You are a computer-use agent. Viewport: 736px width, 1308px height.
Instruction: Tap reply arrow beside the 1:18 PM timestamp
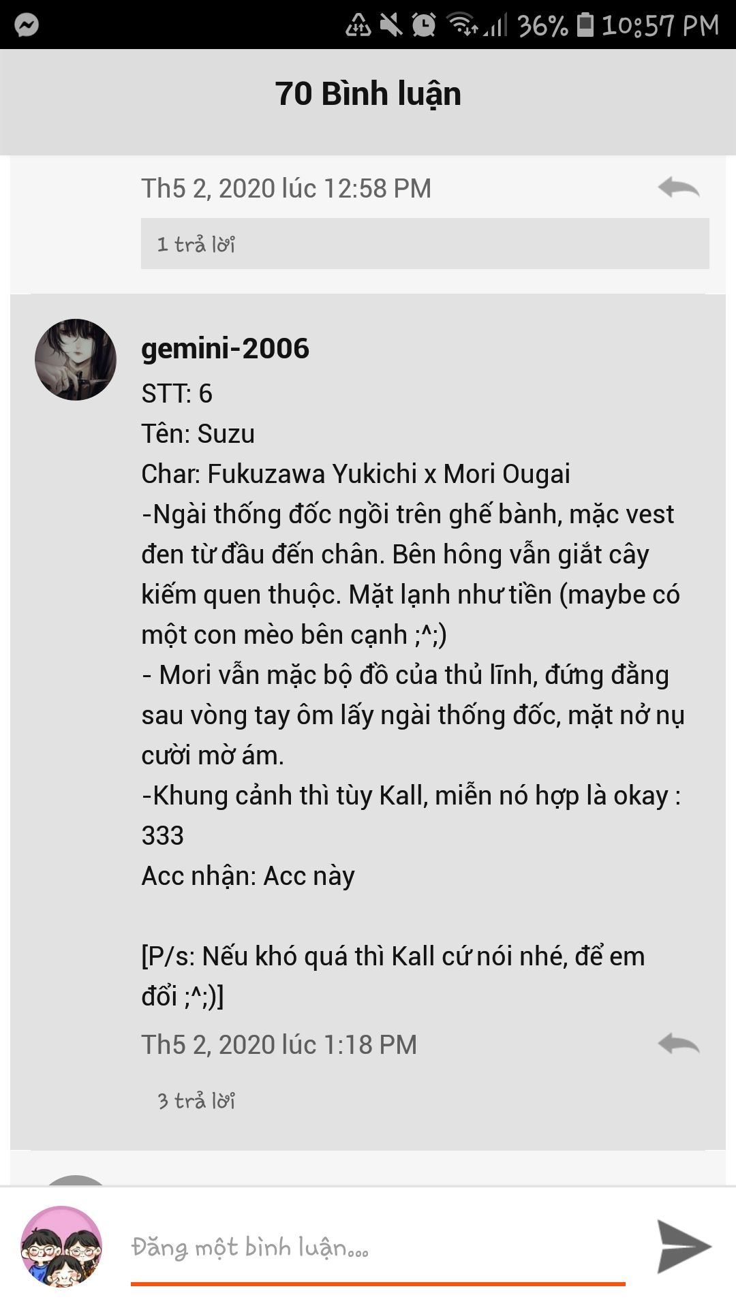pos(679,1044)
